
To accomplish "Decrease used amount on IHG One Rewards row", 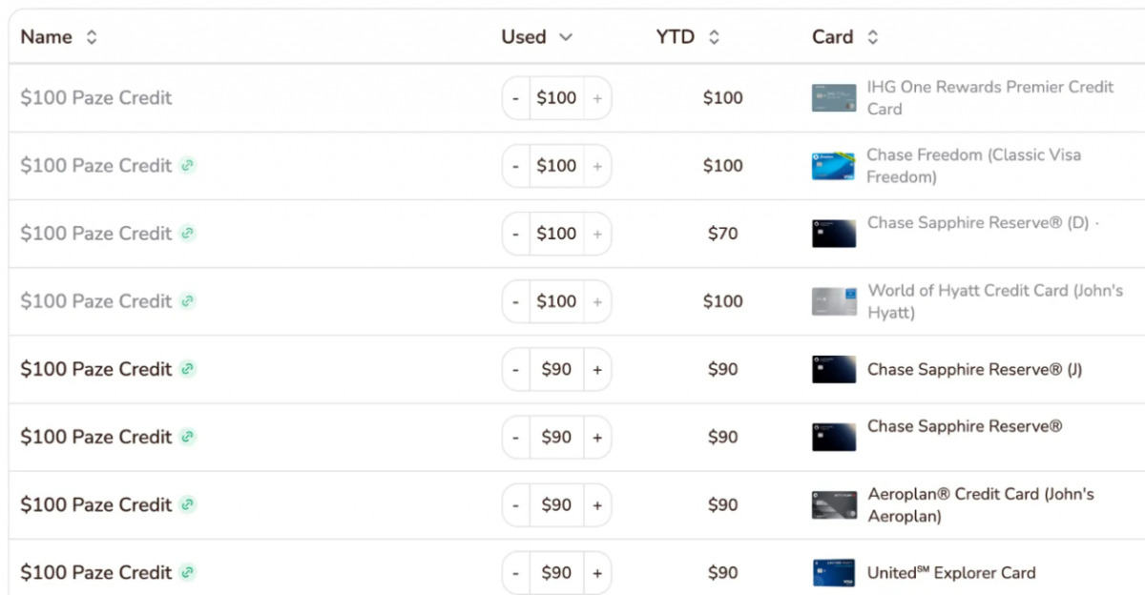I will pyautogui.click(x=516, y=97).
